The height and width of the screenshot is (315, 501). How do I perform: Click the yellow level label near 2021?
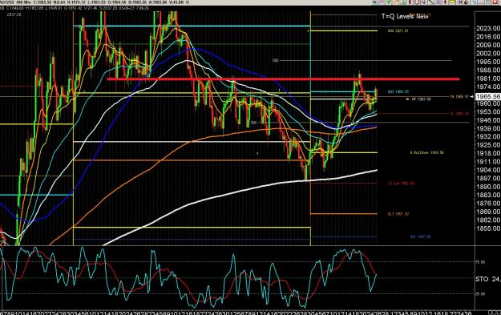click(x=398, y=30)
